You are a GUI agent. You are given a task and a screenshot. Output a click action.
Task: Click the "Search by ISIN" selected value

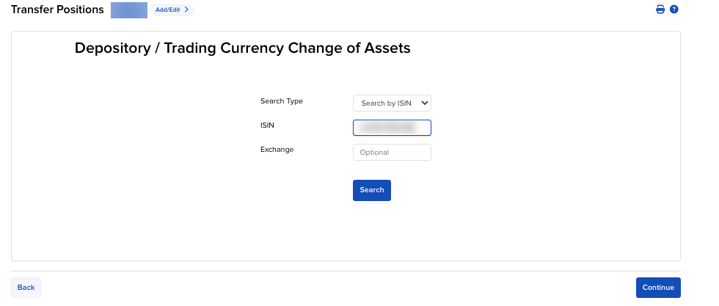[x=386, y=103]
